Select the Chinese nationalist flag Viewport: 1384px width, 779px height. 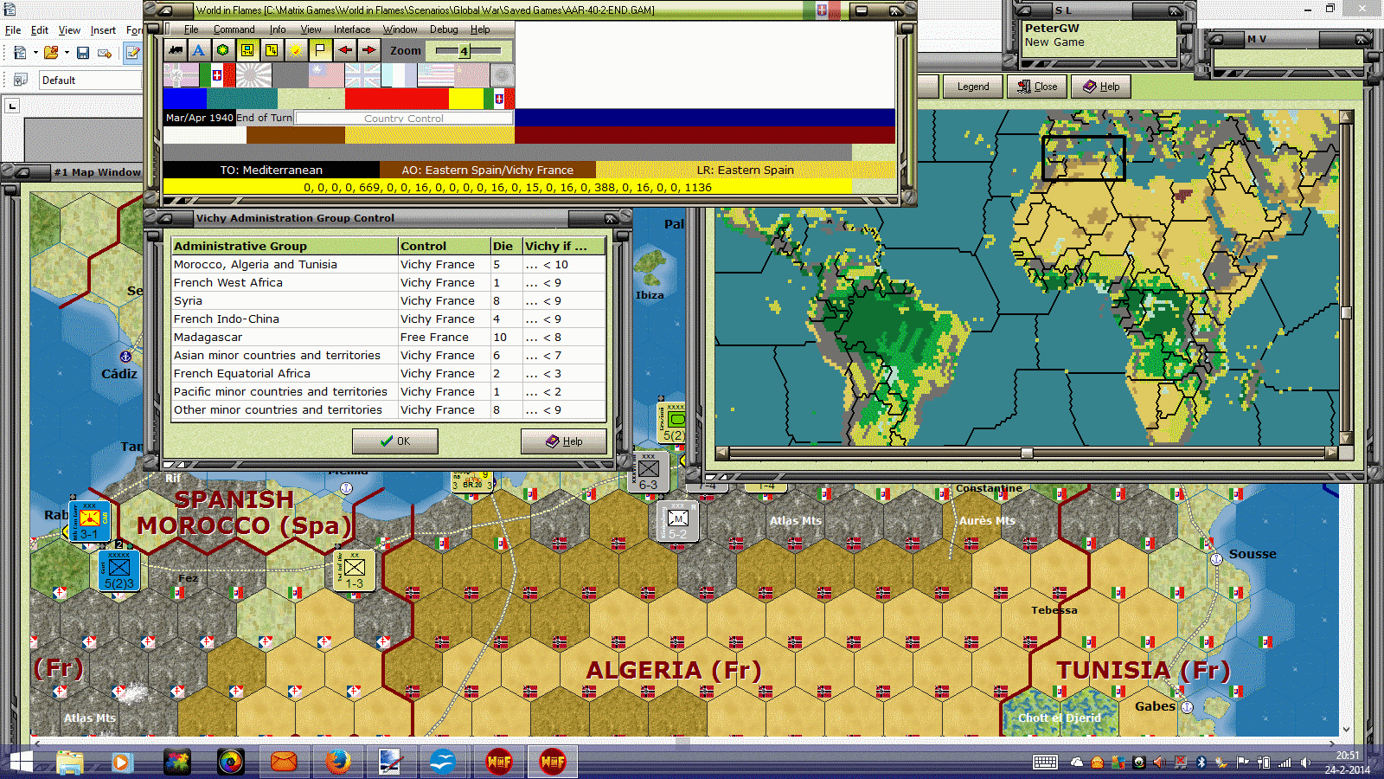(326, 75)
